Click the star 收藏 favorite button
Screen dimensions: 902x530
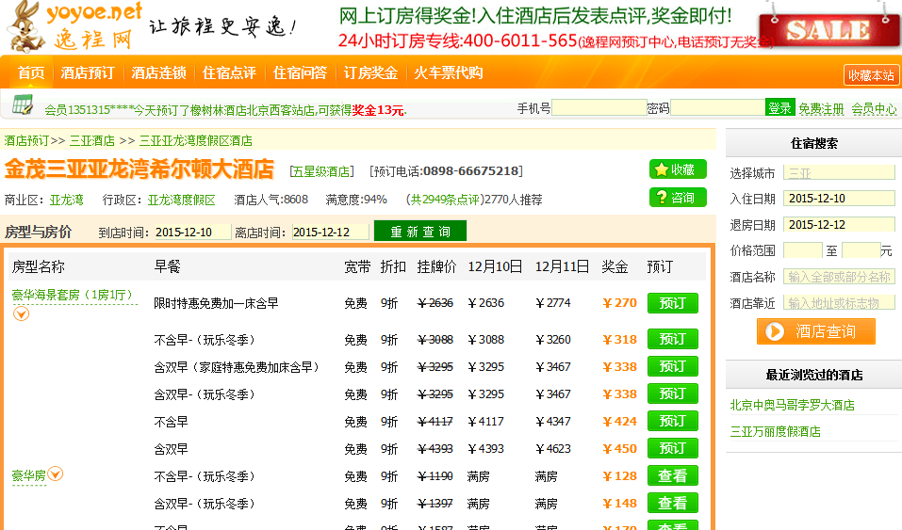tap(677, 169)
